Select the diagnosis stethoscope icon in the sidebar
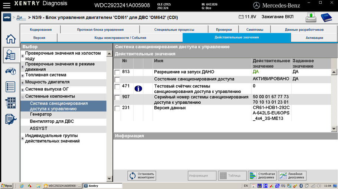338x189 pixels. 10,55
